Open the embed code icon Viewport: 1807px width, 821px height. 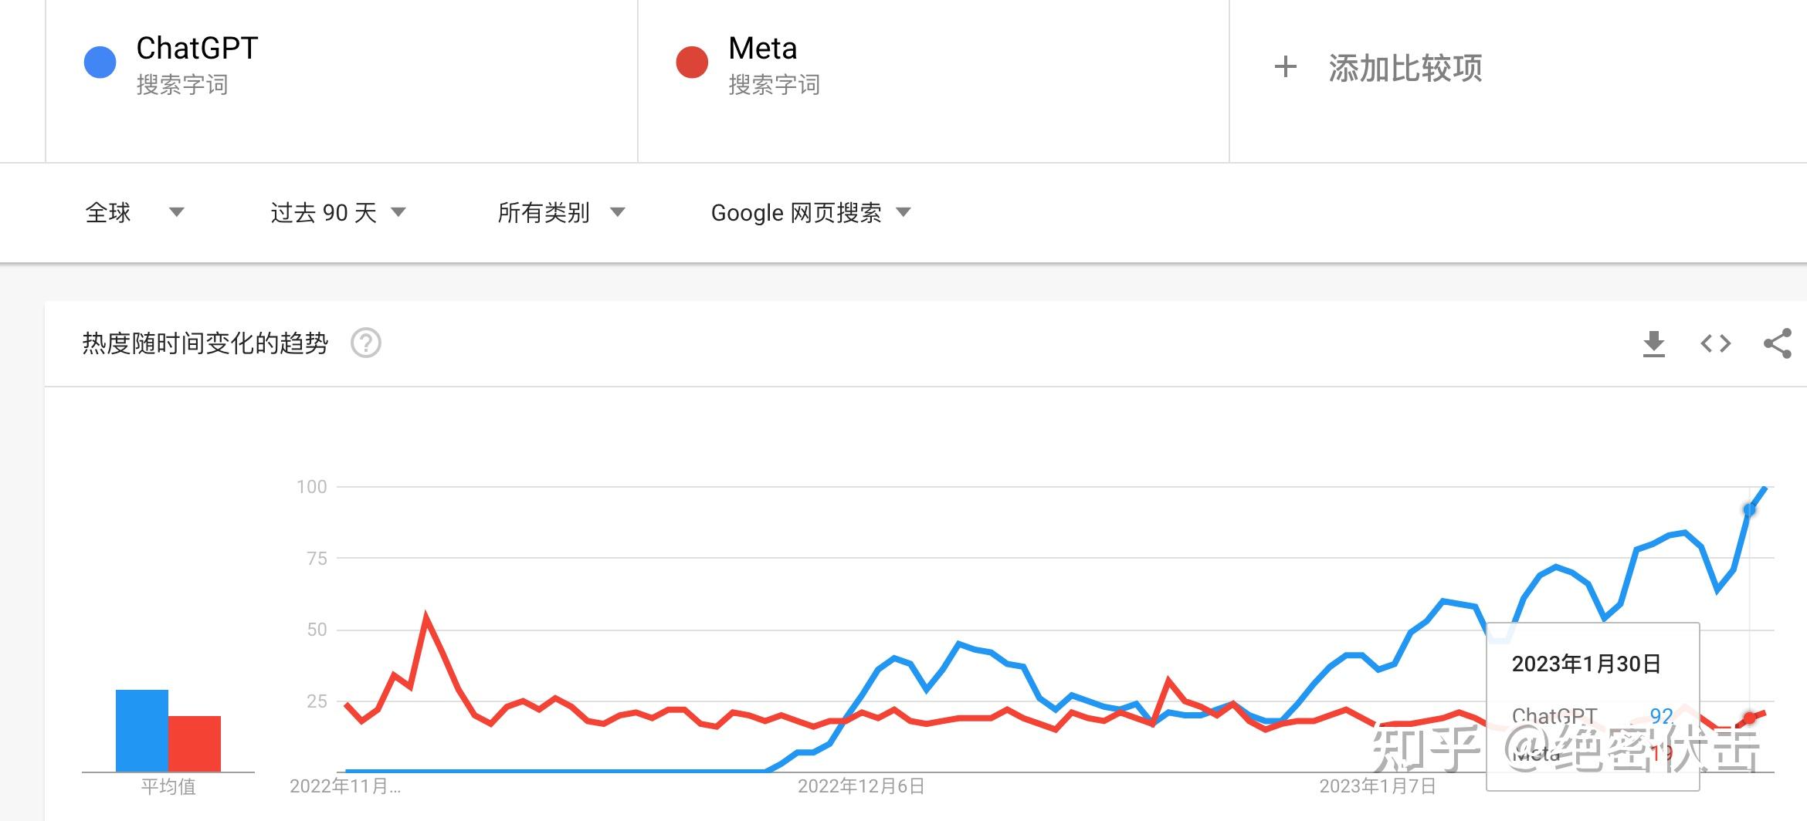point(1715,343)
